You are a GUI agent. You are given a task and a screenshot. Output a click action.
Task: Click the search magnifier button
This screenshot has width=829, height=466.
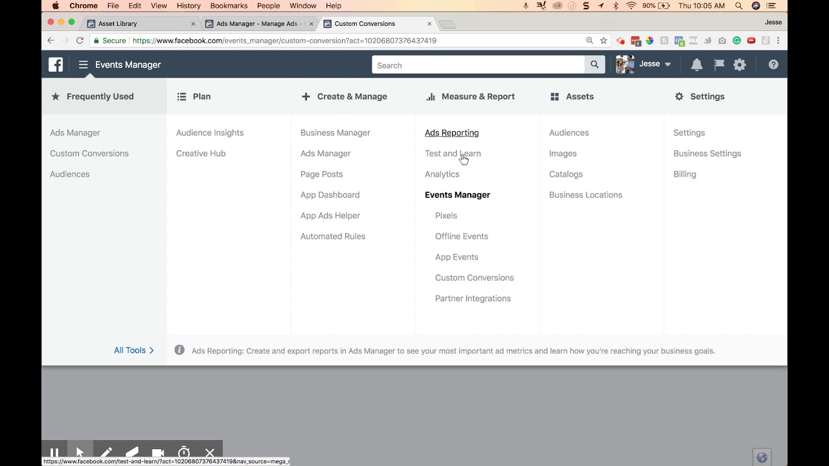click(595, 65)
